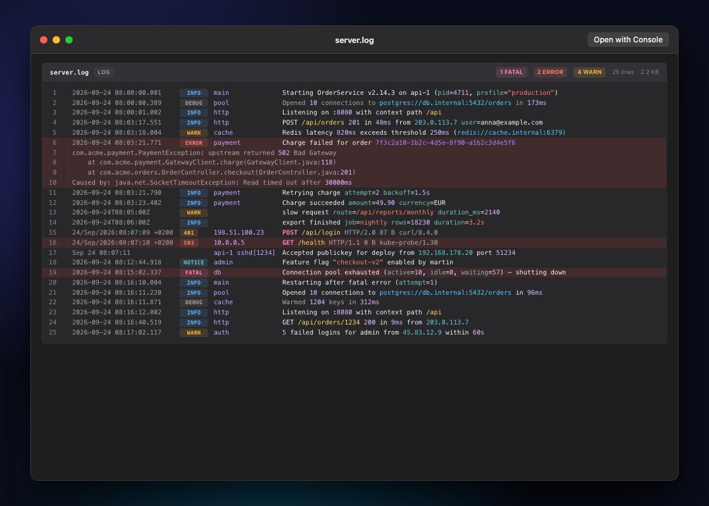
Task: Click the 1 FATAL badge
Action: (x=511, y=72)
